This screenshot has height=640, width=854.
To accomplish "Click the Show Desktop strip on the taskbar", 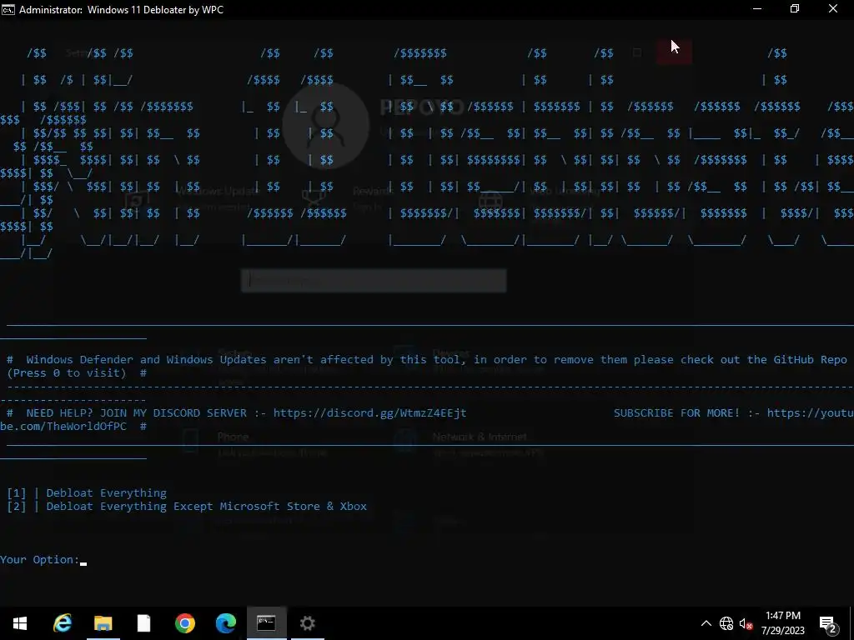I will [851, 623].
